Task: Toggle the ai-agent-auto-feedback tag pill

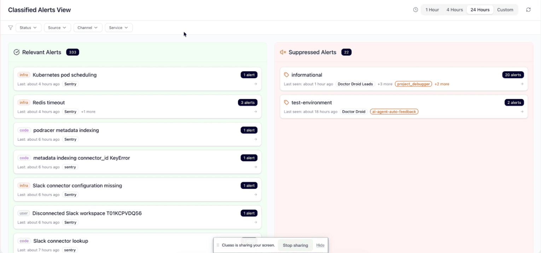Action: (x=394, y=111)
